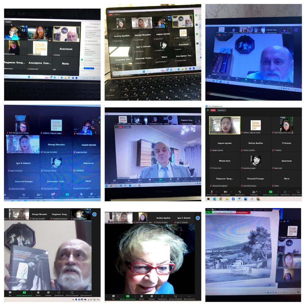Select Альперина Гали tile in blue-tinted gallery window
This screenshot has height=306, width=306.
[x=56, y=181]
